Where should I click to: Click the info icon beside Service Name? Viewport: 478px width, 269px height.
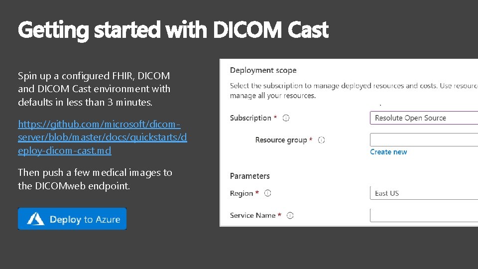[290, 215]
